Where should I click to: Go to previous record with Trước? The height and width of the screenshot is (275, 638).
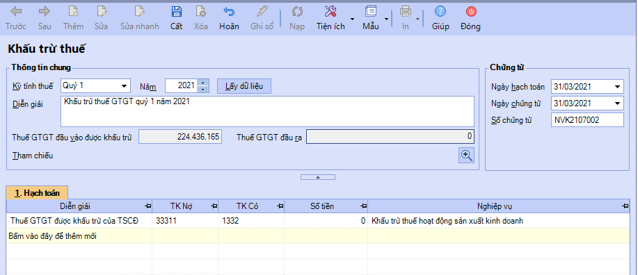coord(16,18)
